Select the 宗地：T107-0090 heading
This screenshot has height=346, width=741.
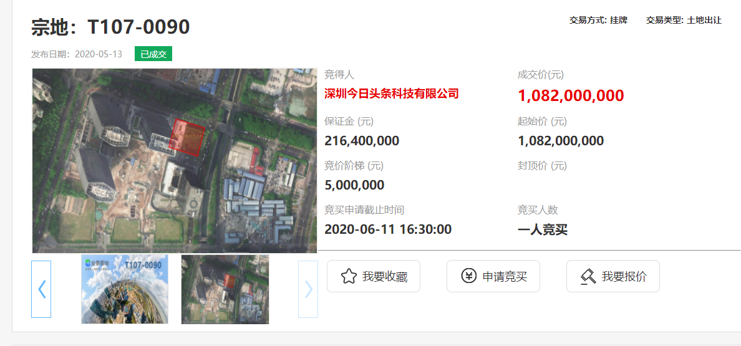[x=110, y=27]
